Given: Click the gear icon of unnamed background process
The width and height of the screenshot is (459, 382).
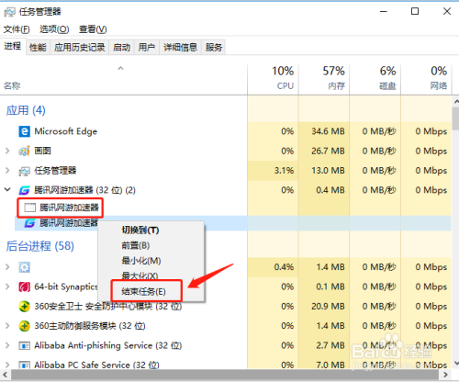Looking at the screenshot, I should pyautogui.click(x=24, y=267).
